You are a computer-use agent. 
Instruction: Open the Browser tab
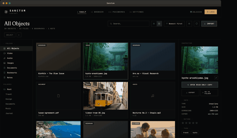tap(97, 12)
